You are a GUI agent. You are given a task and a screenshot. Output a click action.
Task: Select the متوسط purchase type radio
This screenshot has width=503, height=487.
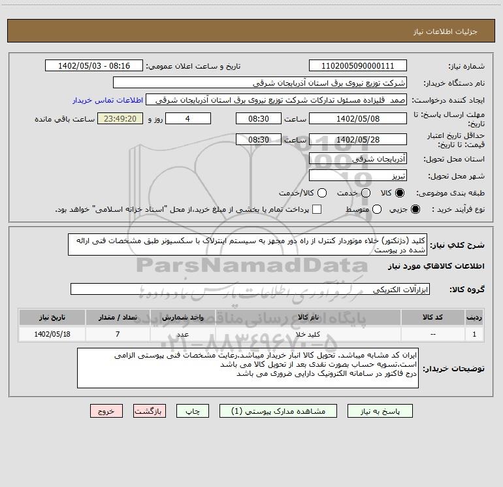(377, 209)
